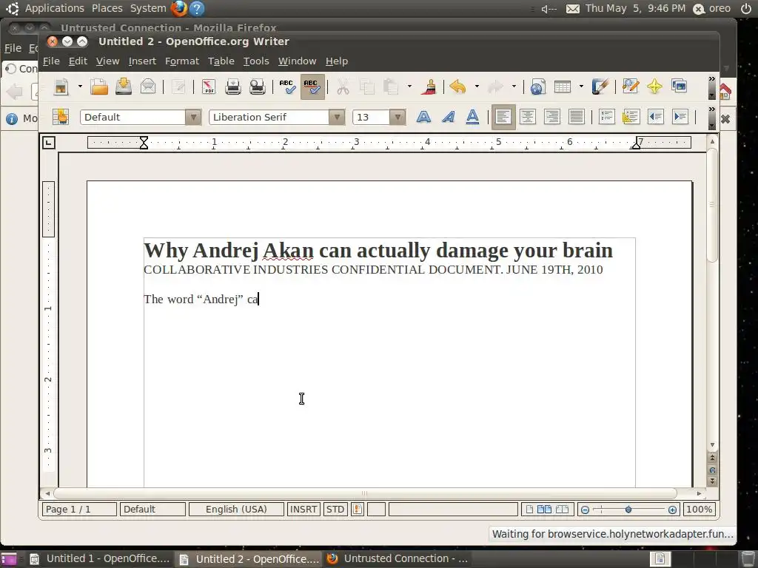Run Spelling and Grammar check icon
758x568 pixels.
[287, 87]
